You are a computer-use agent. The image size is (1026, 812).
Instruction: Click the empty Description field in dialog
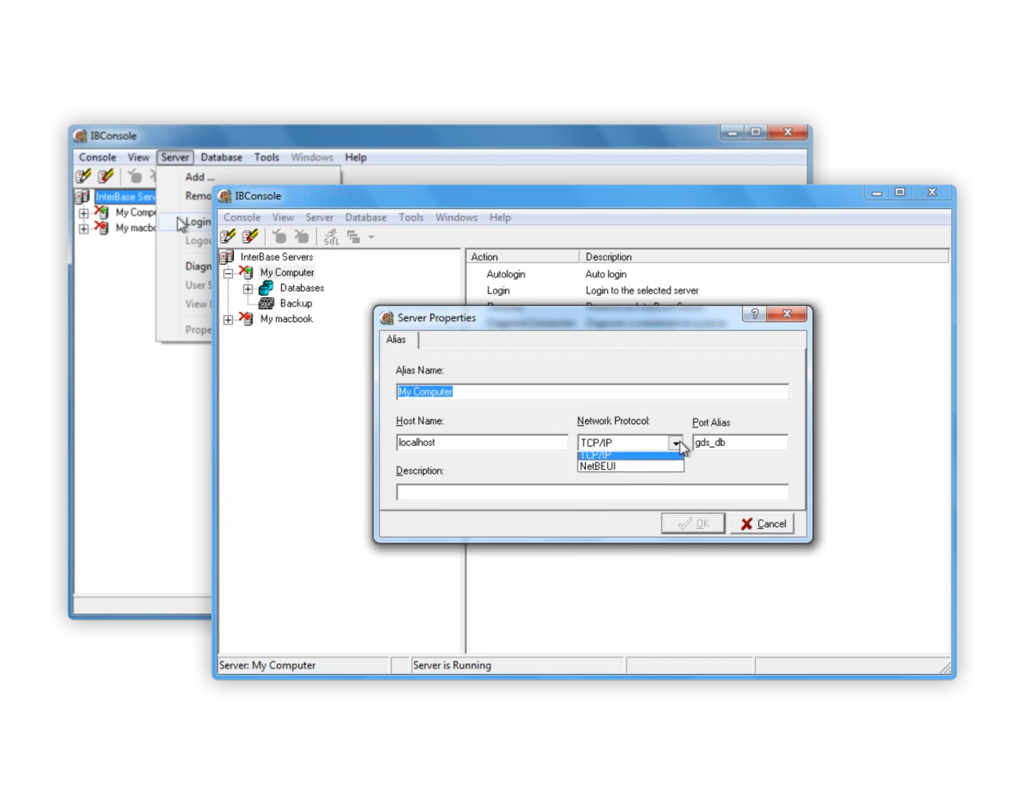[x=592, y=492]
